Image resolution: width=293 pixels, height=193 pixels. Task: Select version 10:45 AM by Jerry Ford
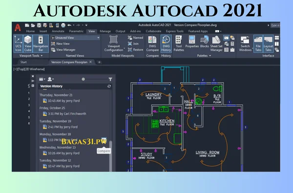62,101
